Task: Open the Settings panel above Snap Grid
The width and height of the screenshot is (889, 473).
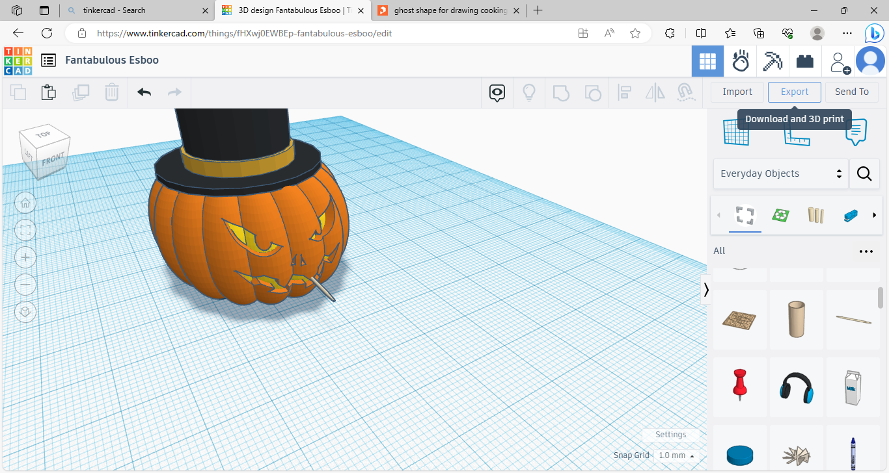Action: 671,434
